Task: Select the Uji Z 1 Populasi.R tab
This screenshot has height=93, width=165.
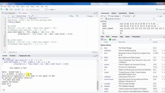Action: pos(10,13)
